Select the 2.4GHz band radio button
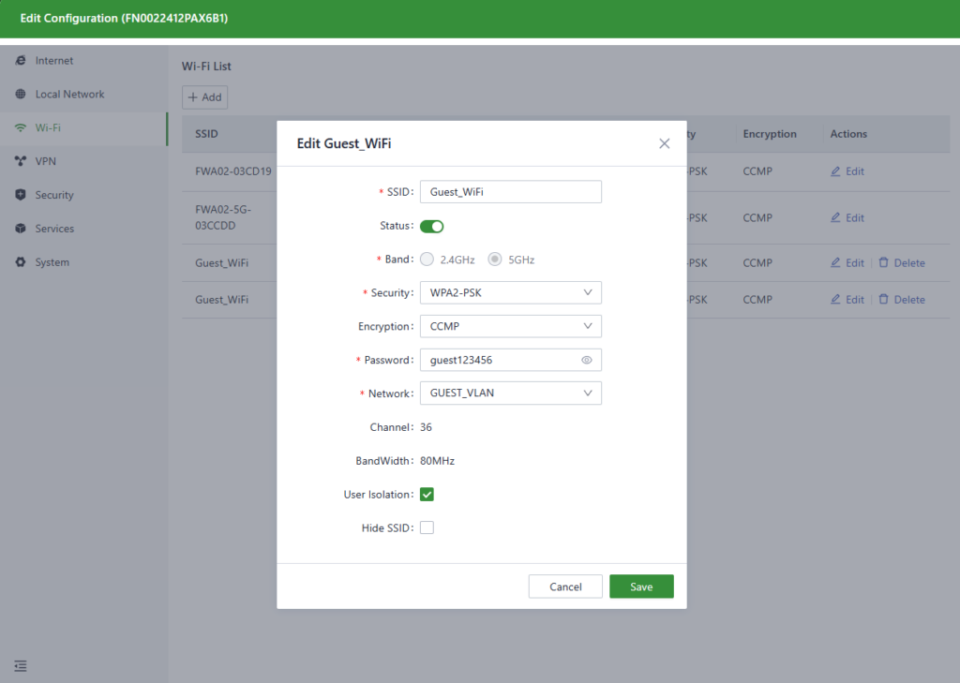The image size is (960, 683). 427,260
